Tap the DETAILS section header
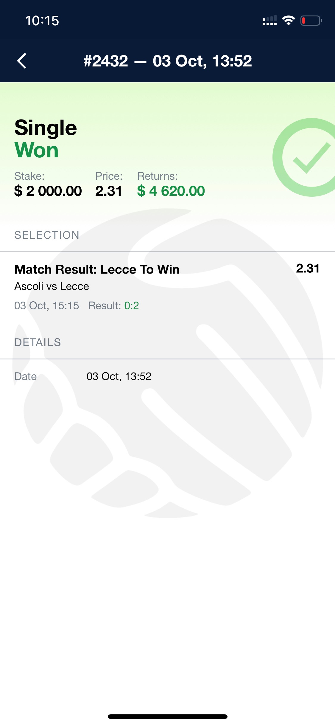This screenshot has height=726, width=335. pos(38,342)
